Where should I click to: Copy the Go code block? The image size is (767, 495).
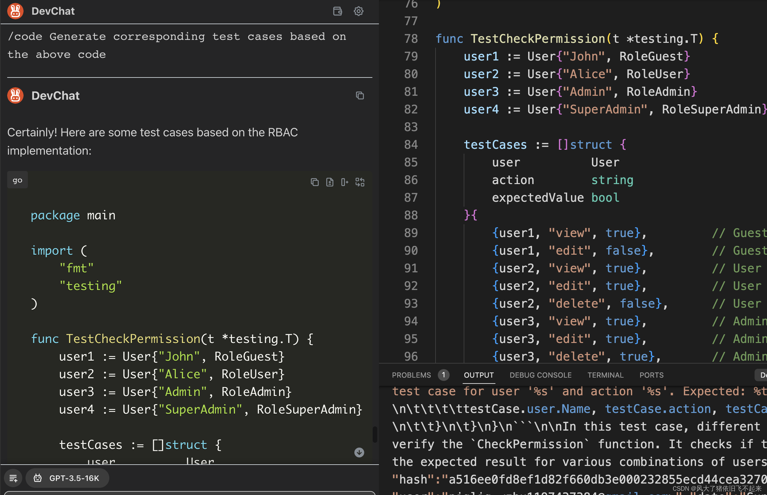point(314,182)
